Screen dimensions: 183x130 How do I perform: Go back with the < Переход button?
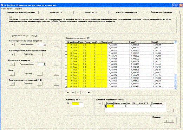tap(166, 121)
